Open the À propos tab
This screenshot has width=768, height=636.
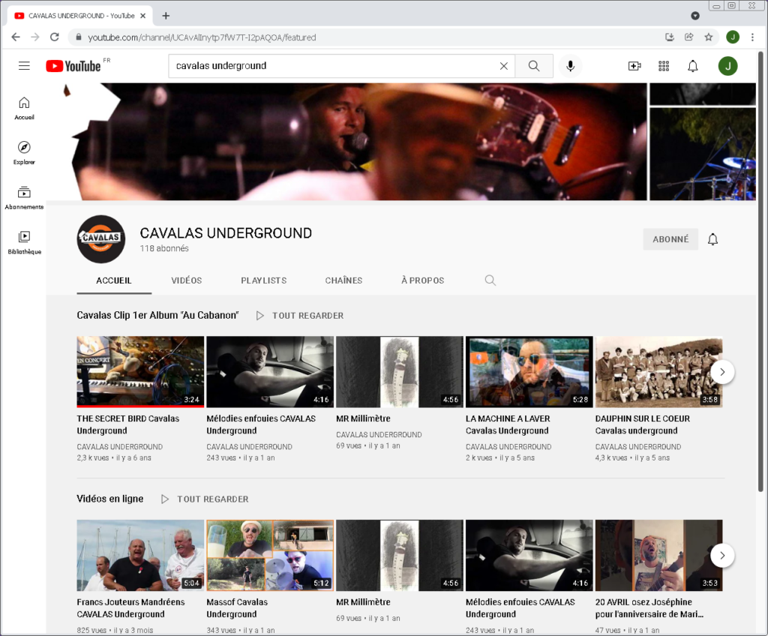tap(423, 280)
